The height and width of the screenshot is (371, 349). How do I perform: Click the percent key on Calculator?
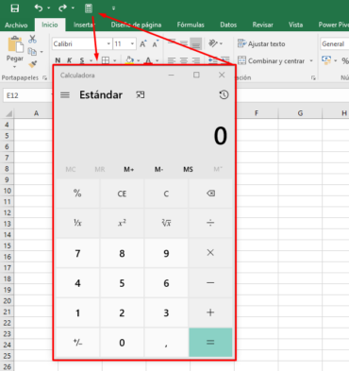(x=77, y=194)
